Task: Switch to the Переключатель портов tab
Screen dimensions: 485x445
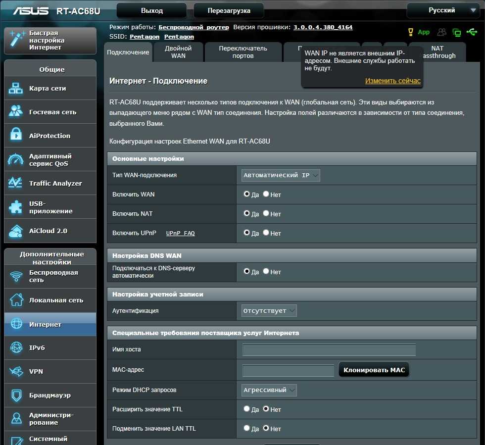Action: point(243,52)
